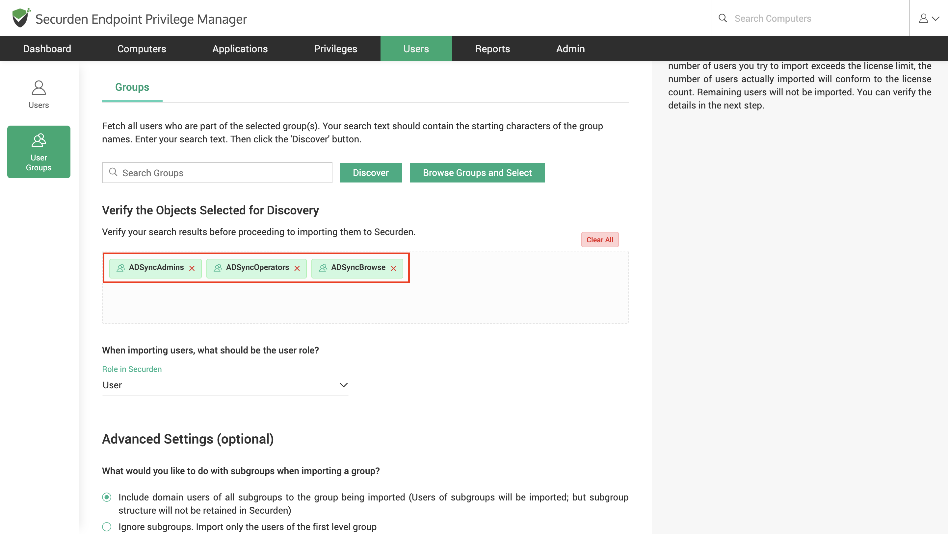Remove the ADSyncBrowse group

tap(393, 268)
